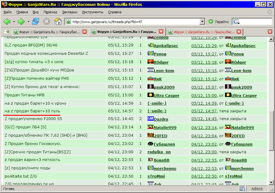The image size is (275, 193).
Task: Open a new tab via the tab bar icon
Action: coord(6,32)
